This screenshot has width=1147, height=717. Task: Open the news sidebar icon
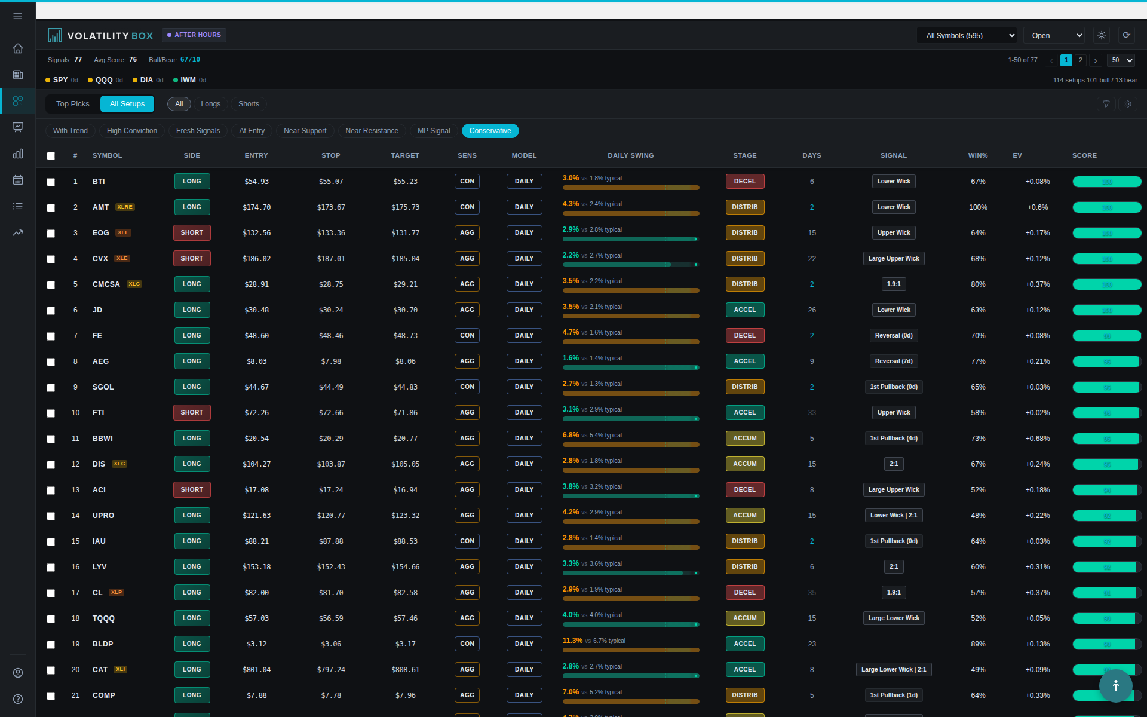18,75
